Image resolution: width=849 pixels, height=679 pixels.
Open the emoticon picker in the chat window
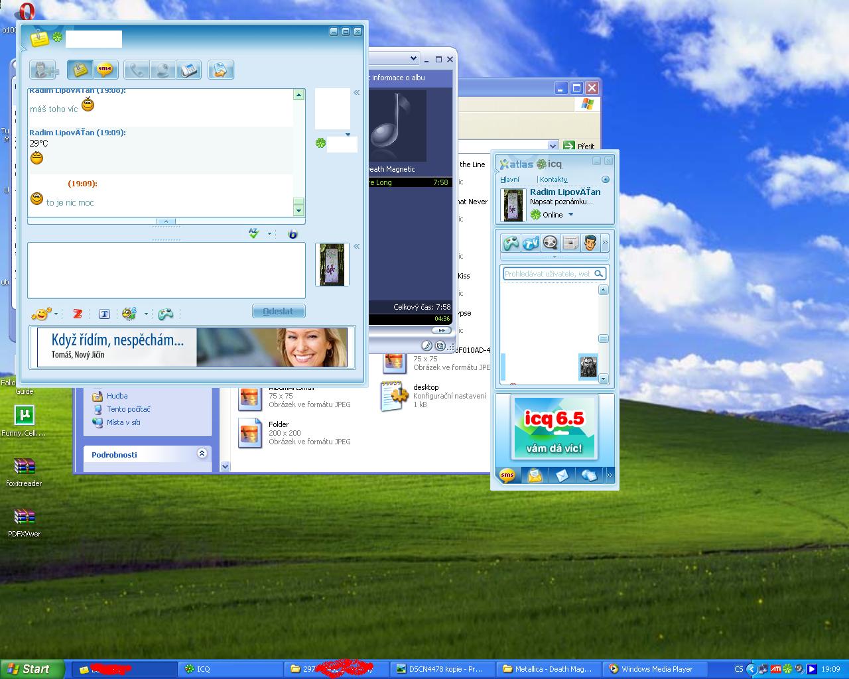click(x=40, y=314)
